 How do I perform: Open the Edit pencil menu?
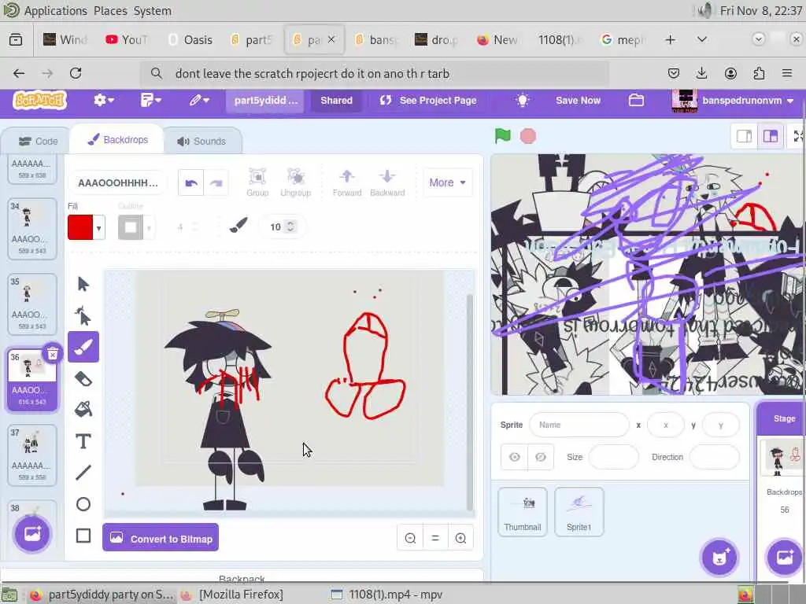pos(198,100)
